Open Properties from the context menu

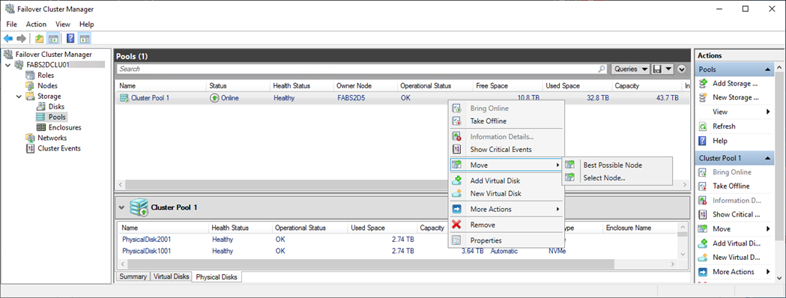pos(486,241)
